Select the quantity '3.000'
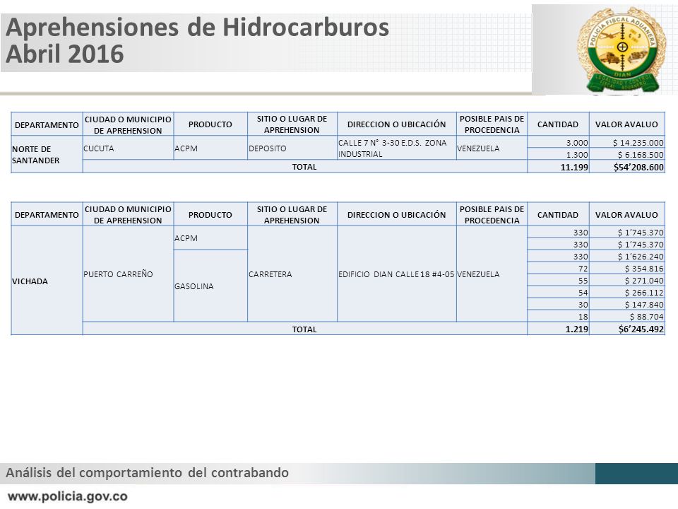The image size is (678, 509). point(577,142)
